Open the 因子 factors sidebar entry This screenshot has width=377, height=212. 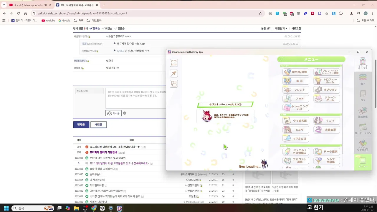pyautogui.click(x=363, y=79)
